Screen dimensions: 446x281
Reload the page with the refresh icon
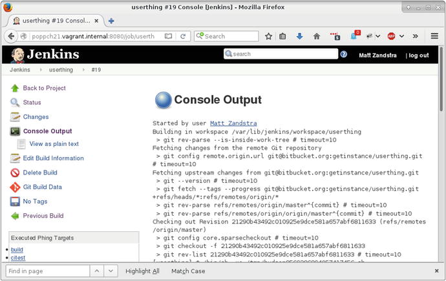(183, 36)
